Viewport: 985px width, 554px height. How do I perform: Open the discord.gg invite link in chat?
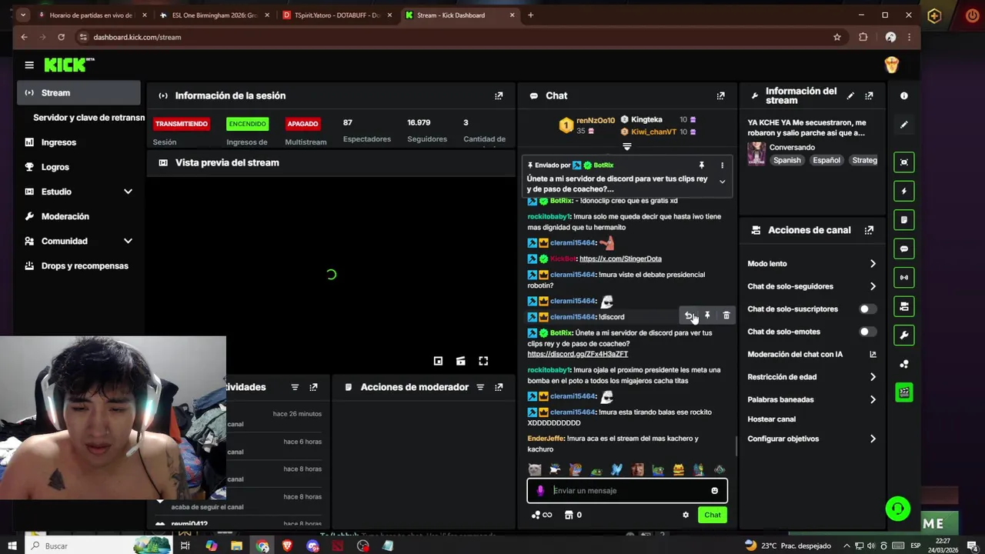pos(577,354)
